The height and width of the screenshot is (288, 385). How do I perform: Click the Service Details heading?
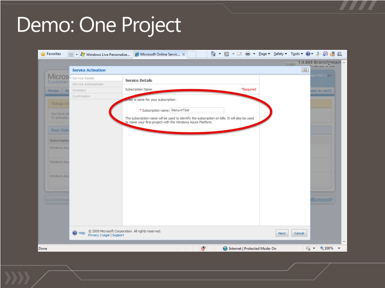pos(139,80)
